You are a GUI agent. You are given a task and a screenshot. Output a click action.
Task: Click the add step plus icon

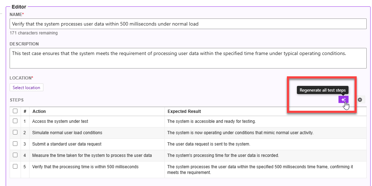[x=360, y=100]
